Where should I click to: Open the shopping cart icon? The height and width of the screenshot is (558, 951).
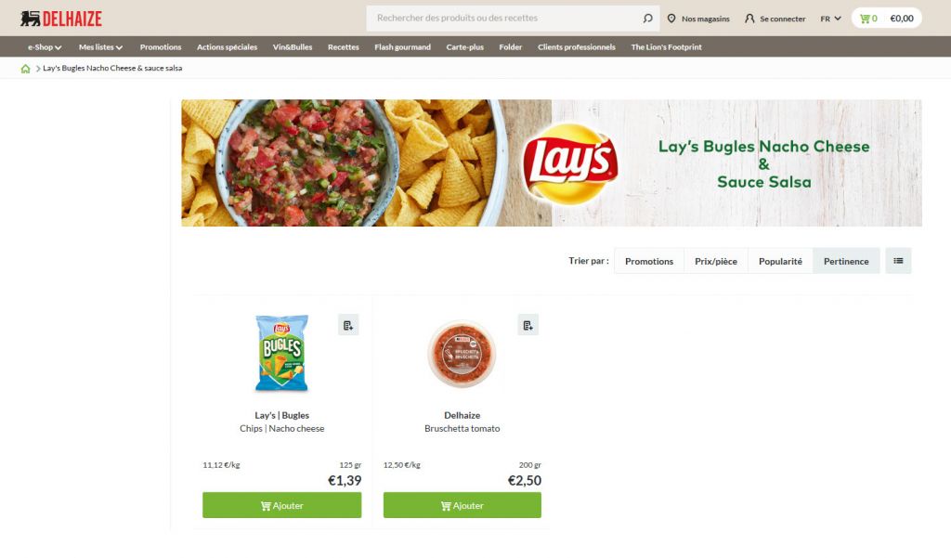coord(865,19)
